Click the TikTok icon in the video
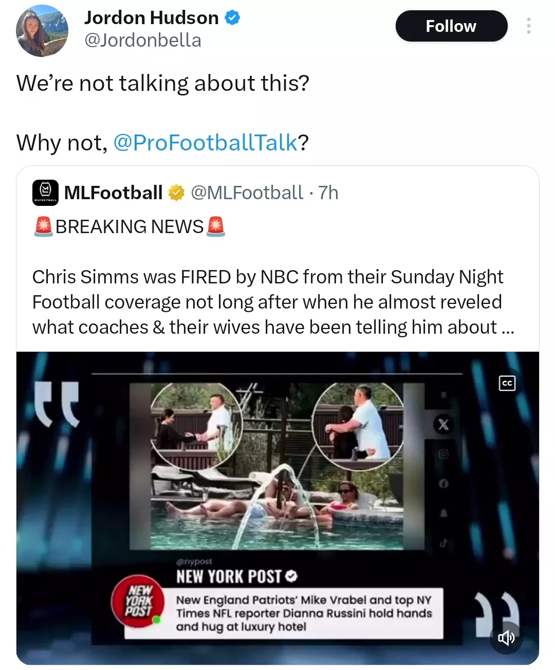Image resolution: width=555 pixels, height=670 pixels. pos(443,543)
